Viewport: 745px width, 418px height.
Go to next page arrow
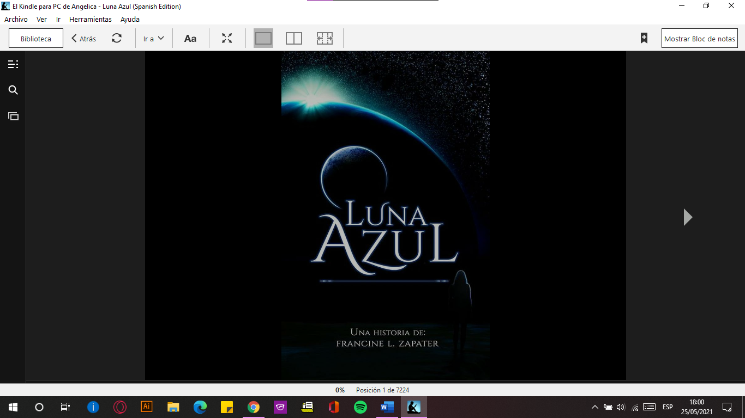(688, 217)
